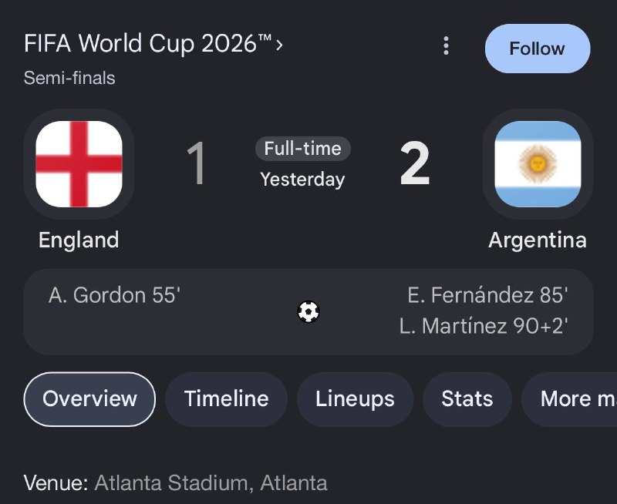Follow this match with the Follow button
The image size is (617, 504).
coord(538,49)
